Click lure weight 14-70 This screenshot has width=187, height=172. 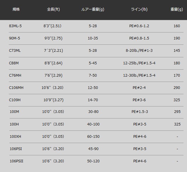[x=93, y=100]
